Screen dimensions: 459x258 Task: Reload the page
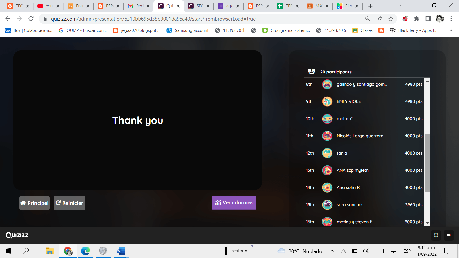point(31,19)
